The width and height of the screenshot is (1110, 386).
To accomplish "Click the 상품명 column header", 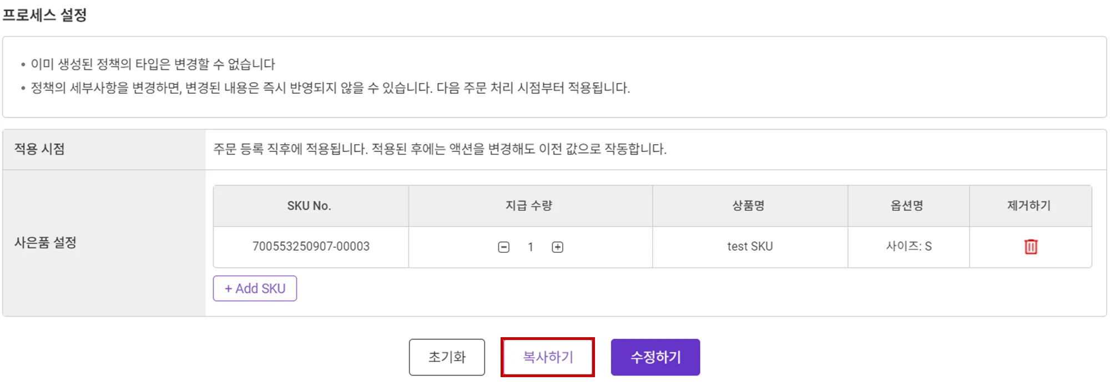I will (749, 206).
